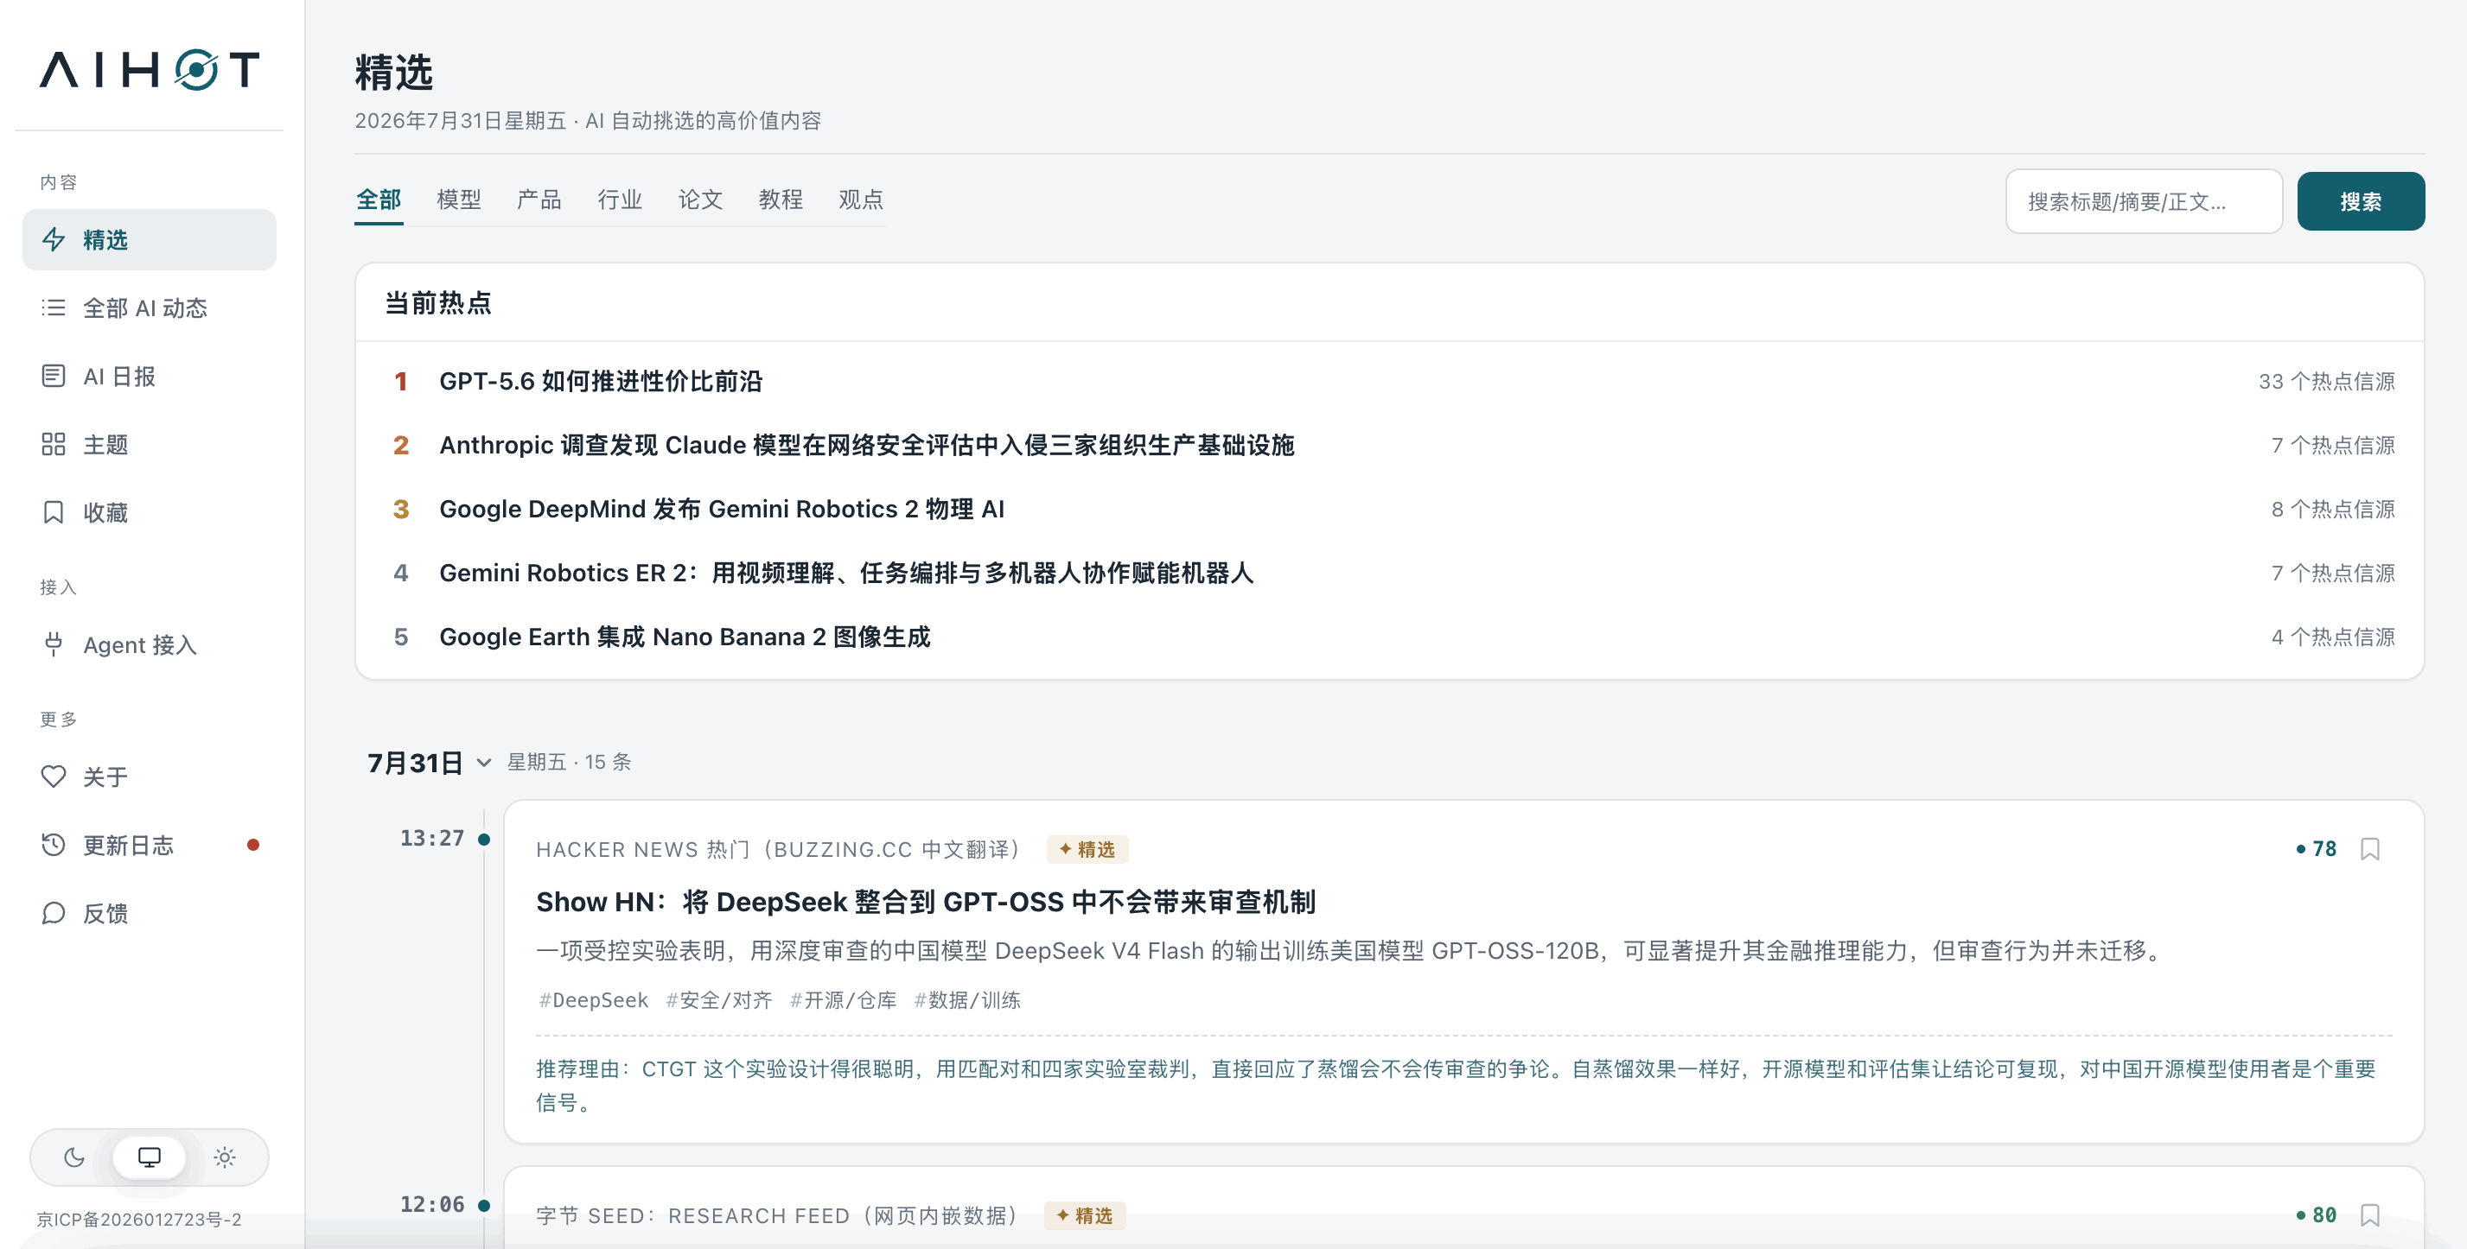The height and width of the screenshot is (1249, 2467).
Task: Open the 产品 tab
Action: 539,199
